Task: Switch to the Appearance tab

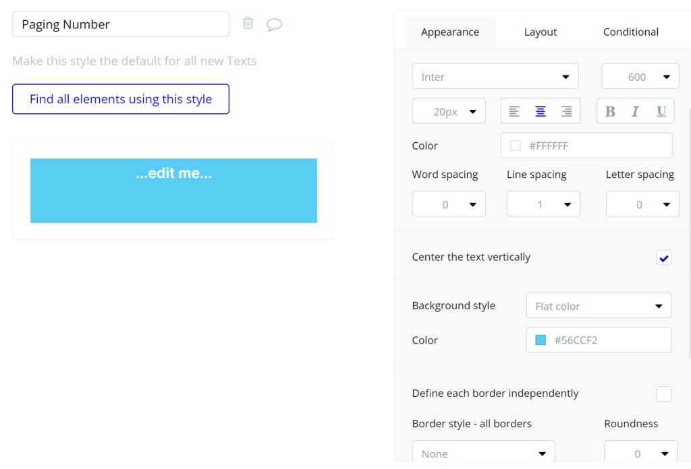Action: click(x=450, y=32)
